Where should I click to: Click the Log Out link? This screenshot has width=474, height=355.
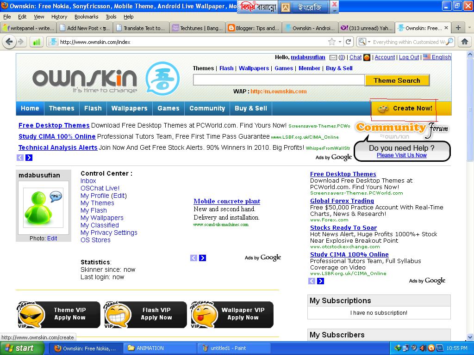pyautogui.click(x=409, y=57)
